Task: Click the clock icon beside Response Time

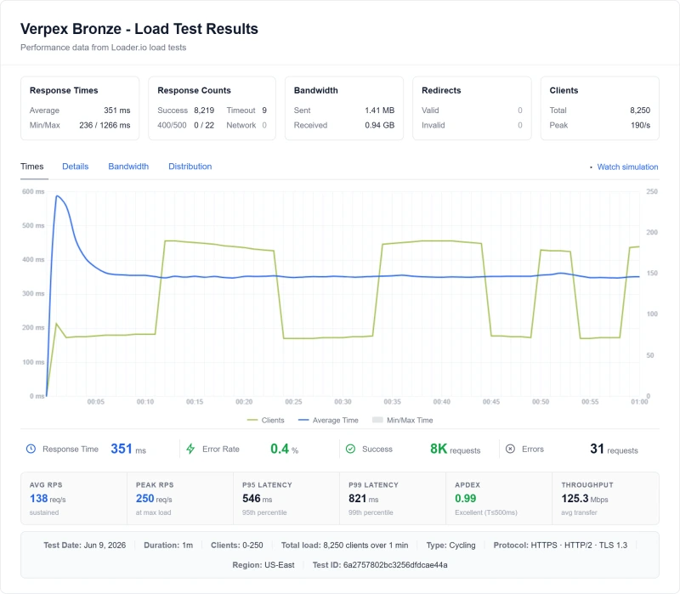Action: pos(31,449)
